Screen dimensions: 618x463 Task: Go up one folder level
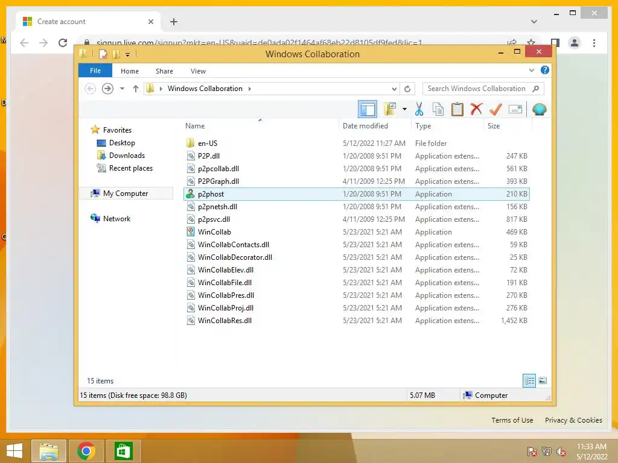coord(136,89)
